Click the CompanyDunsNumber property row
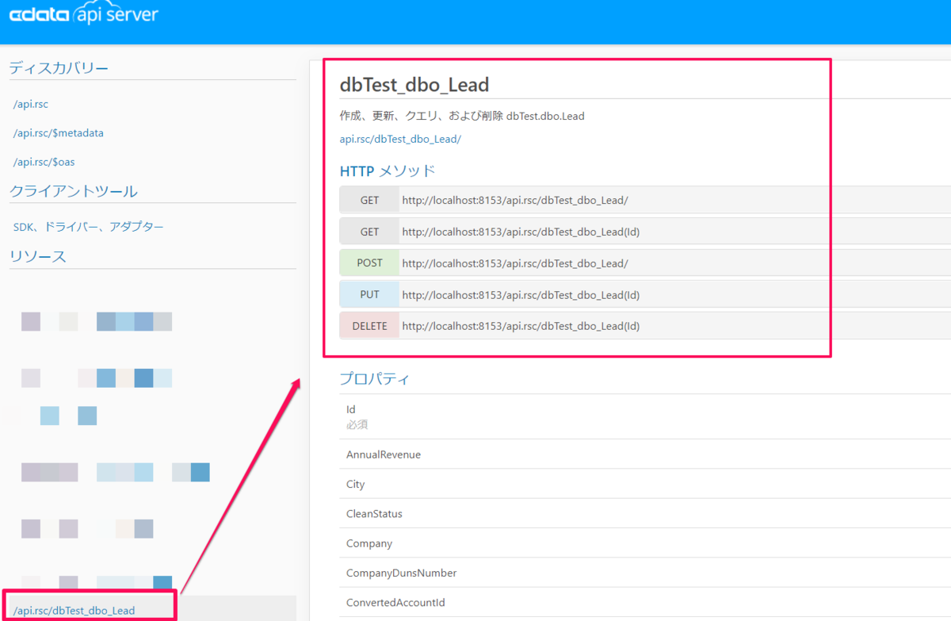 [645, 573]
